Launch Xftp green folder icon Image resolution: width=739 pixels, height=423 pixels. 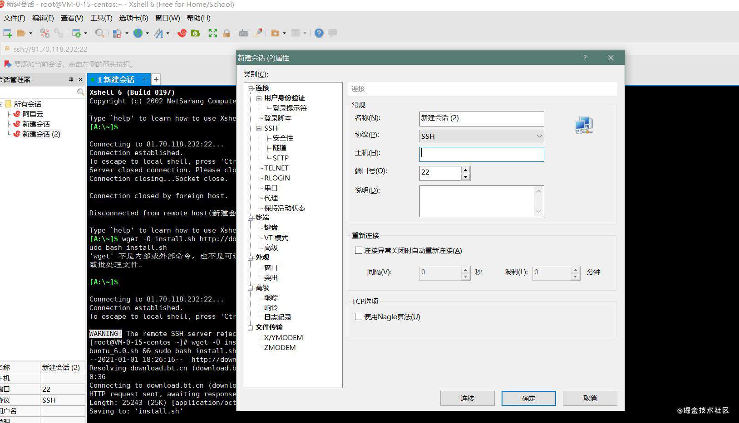(196, 33)
